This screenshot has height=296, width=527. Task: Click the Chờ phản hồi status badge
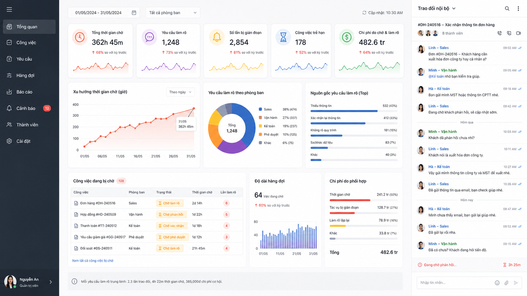(171, 215)
